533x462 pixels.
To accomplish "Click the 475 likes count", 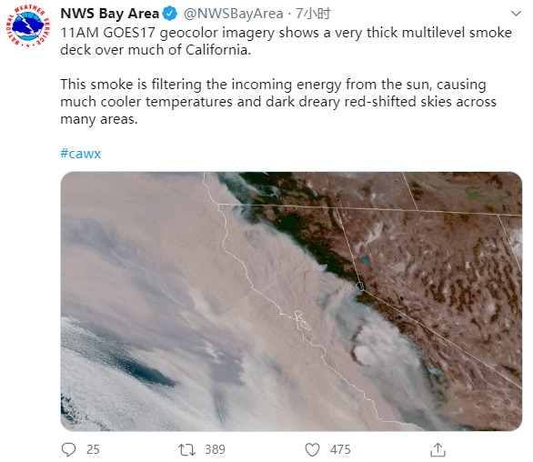I will pos(340,449).
